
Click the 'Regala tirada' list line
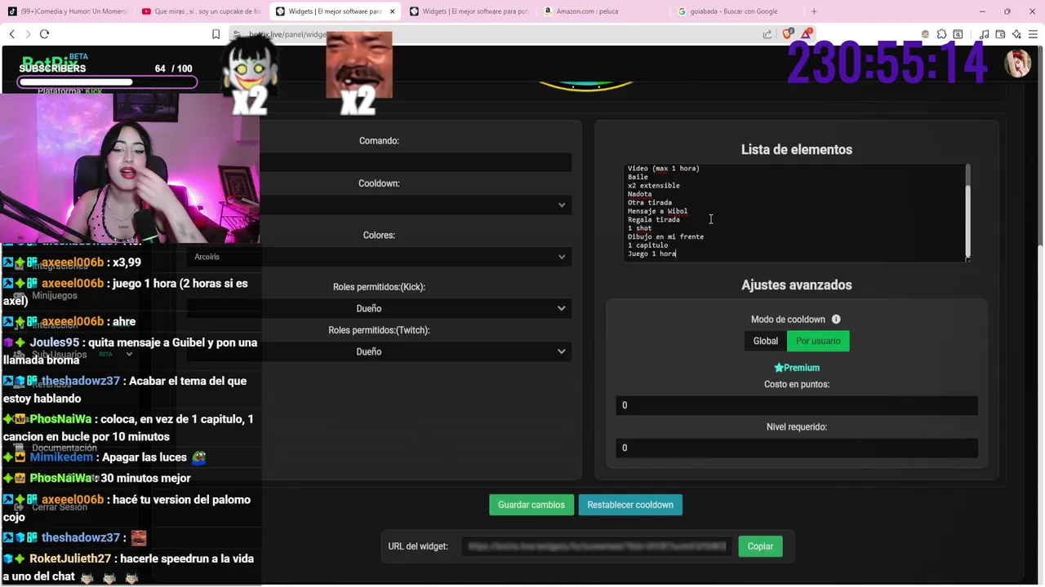[x=653, y=219]
